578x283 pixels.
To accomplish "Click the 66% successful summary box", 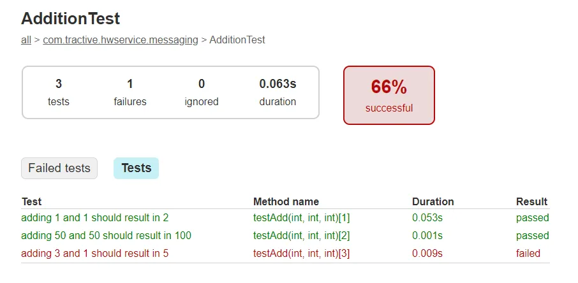I will point(389,95).
